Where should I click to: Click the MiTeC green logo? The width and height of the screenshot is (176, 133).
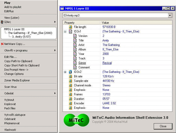point(76,120)
